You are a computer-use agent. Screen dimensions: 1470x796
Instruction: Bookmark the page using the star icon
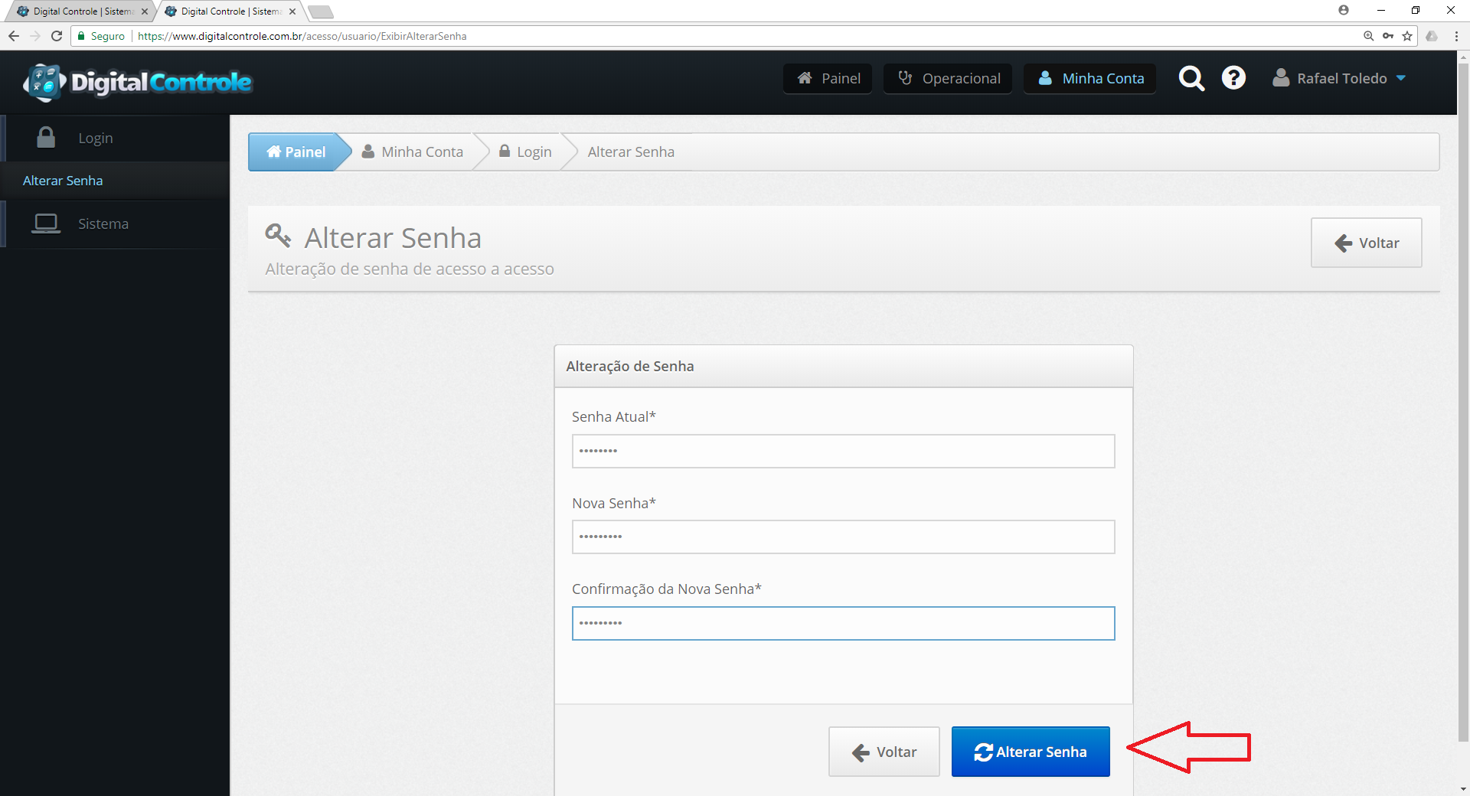[1408, 36]
